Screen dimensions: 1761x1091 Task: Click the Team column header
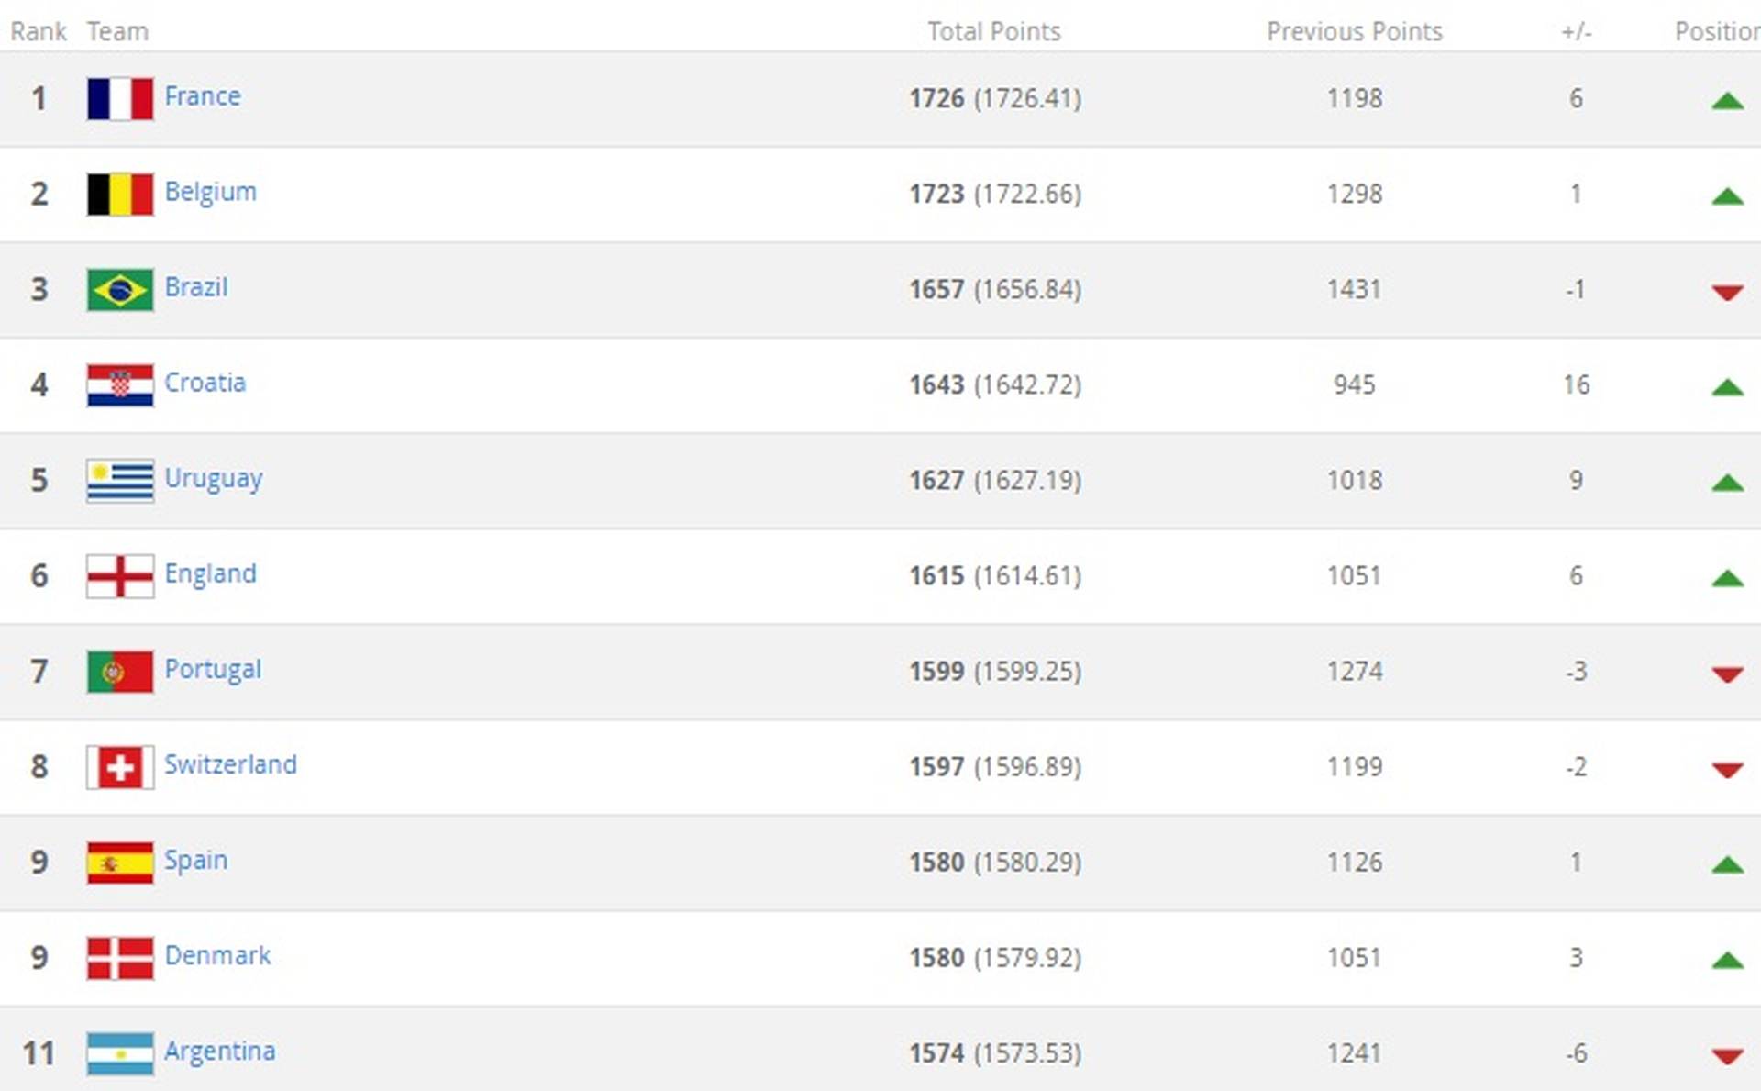(x=117, y=31)
